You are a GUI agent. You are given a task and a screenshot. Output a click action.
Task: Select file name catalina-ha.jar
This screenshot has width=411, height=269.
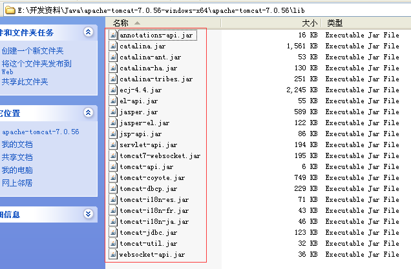click(x=149, y=68)
